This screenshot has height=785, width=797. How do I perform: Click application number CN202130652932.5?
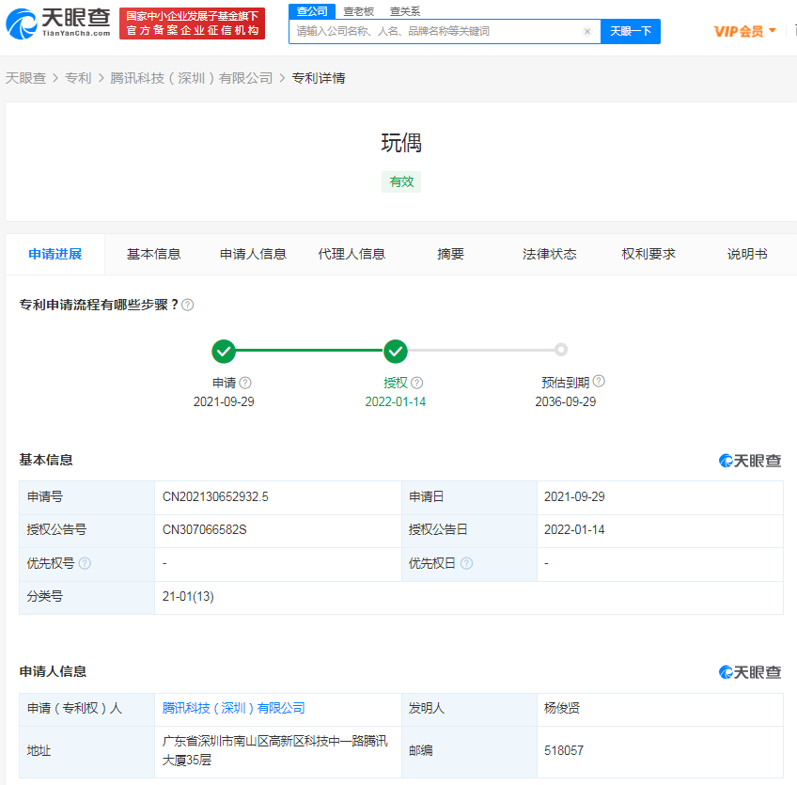[x=215, y=496]
